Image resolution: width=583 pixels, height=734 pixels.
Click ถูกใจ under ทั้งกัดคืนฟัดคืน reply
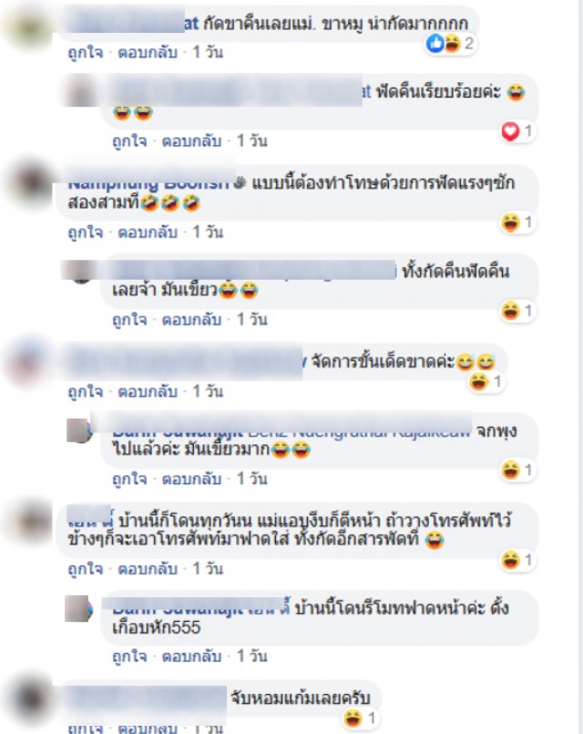[x=129, y=320]
